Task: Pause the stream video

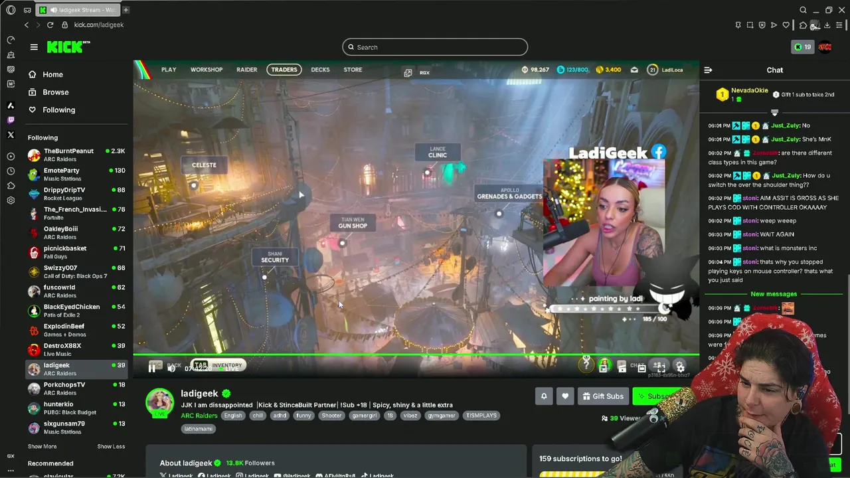Action: (x=152, y=368)
